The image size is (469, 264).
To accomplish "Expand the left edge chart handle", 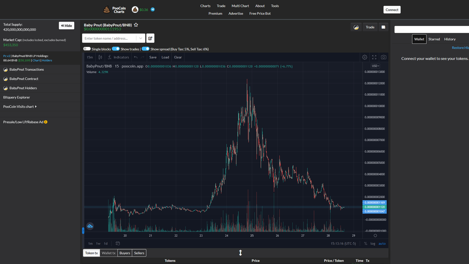I will (x=83, y=231).
